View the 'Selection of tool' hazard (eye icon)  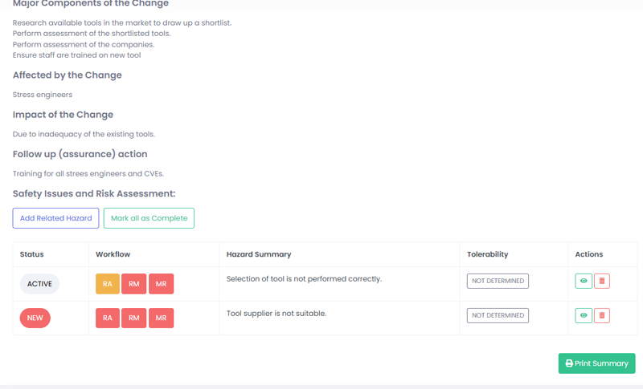pos(584,281)
